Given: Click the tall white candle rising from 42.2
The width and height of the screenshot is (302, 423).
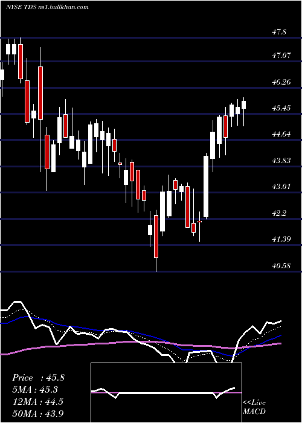Looking at the screenshot, I should [x=206, y=186].
